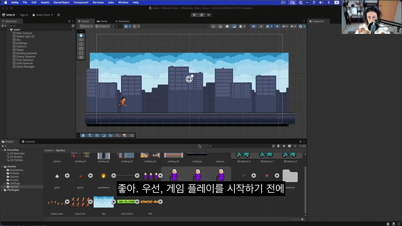Open the Asset Store dropdown
Screen dimensions: 402x226
pyautogui.click(x=43, y=15)
